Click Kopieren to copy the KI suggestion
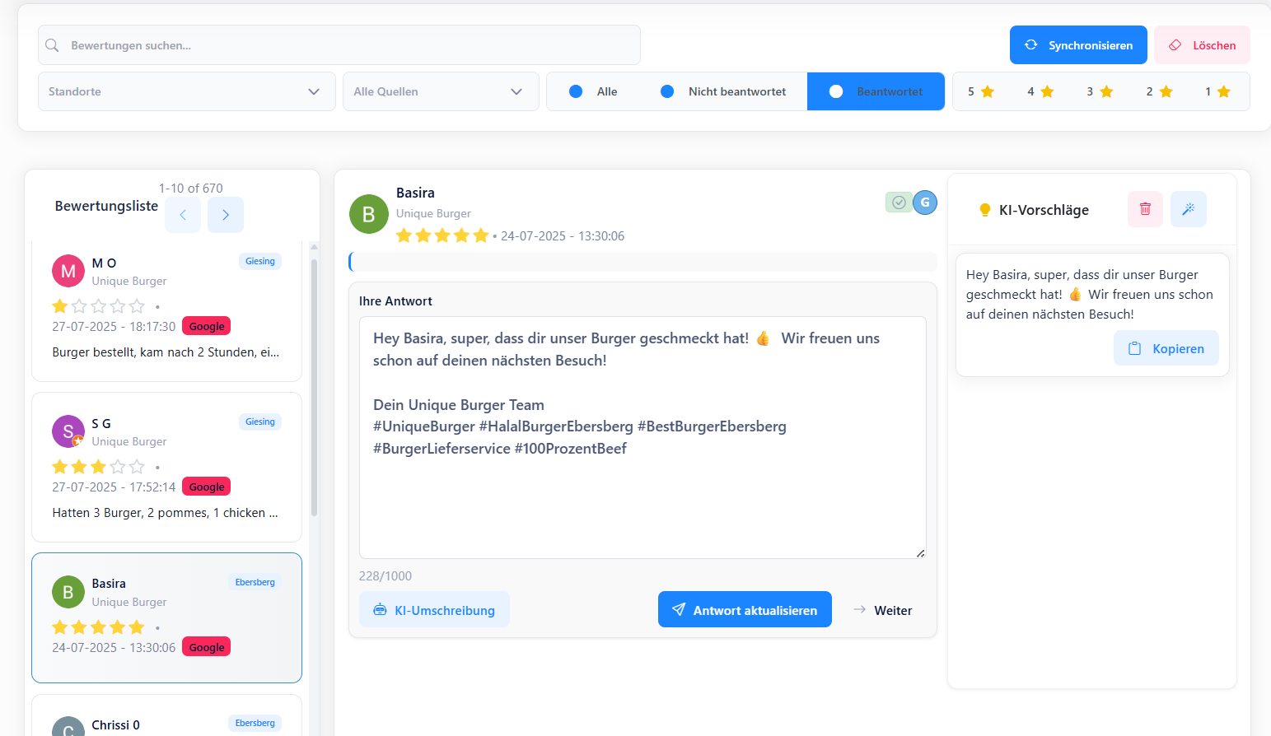Viewport: 1271px width, 736px height. (x=1166, y=347)
